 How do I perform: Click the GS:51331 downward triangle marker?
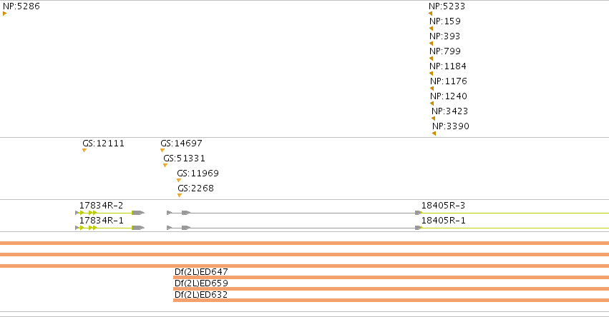[165, 166]
